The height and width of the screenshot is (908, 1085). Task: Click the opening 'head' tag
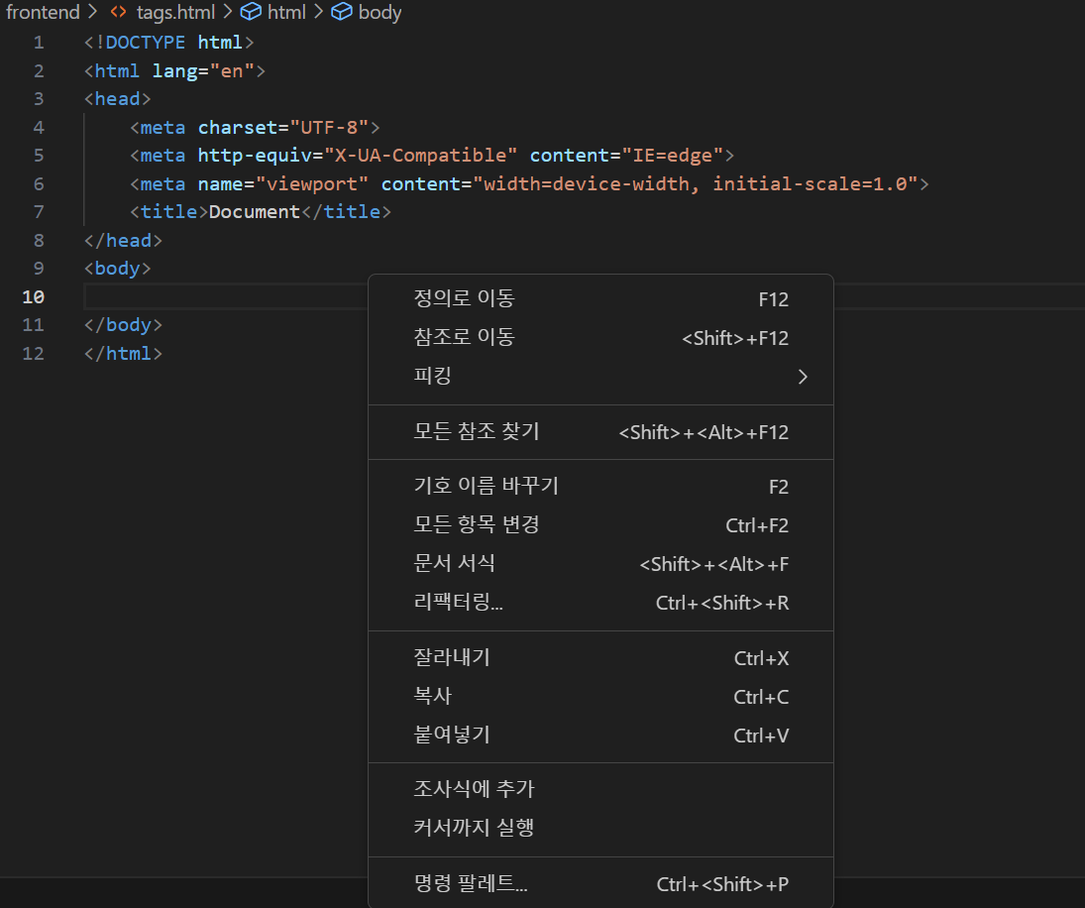pyautogui.click(x=118, y=99)
